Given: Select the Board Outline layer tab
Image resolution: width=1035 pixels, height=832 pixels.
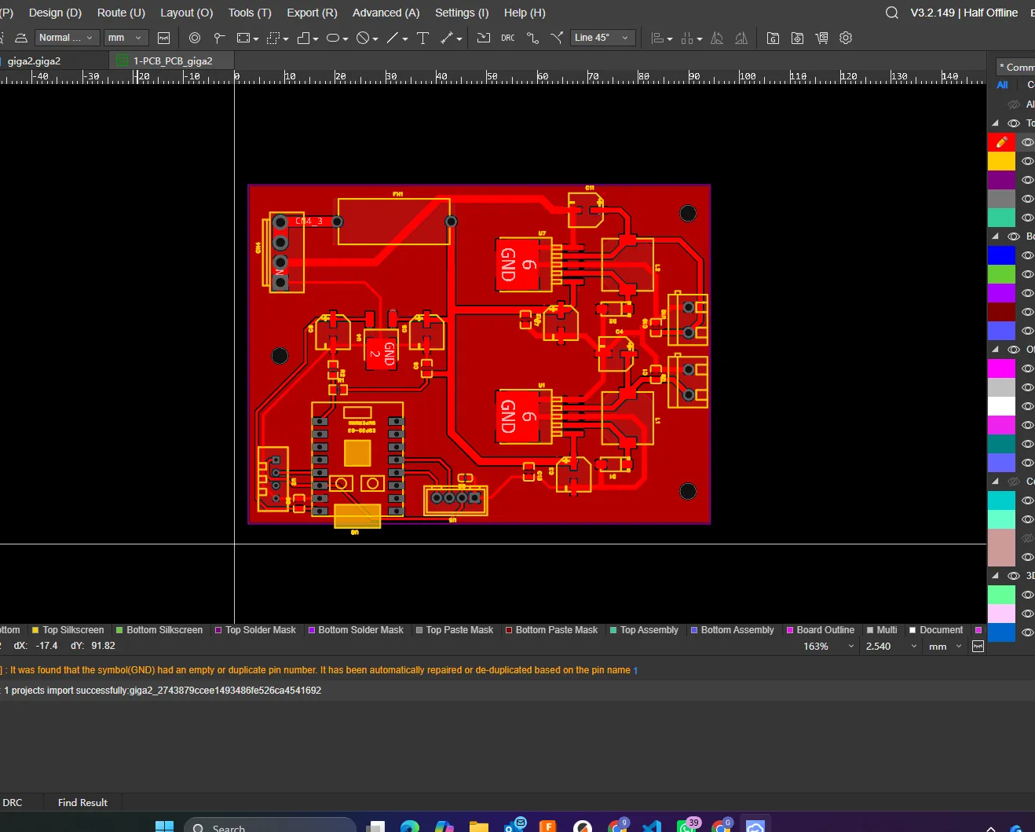Looking at the screenshot, I should (820, 630).
